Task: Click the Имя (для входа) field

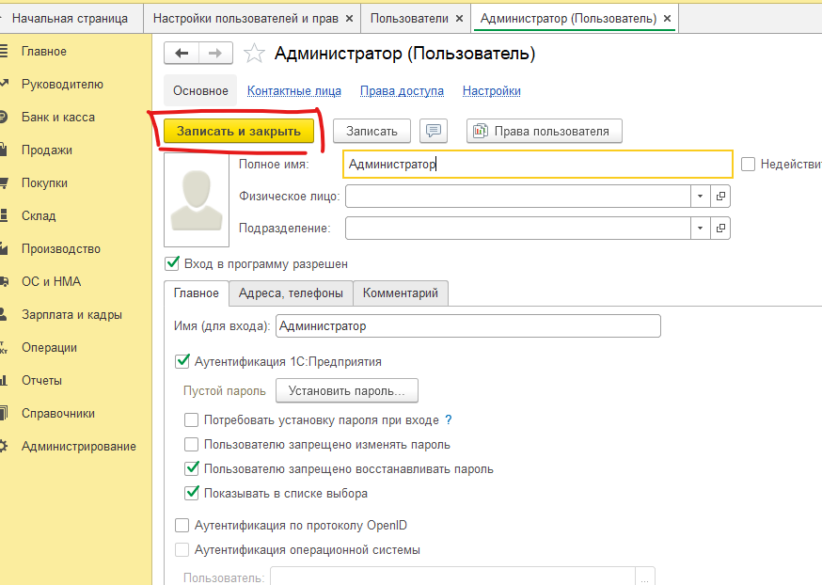Action: 468,326
